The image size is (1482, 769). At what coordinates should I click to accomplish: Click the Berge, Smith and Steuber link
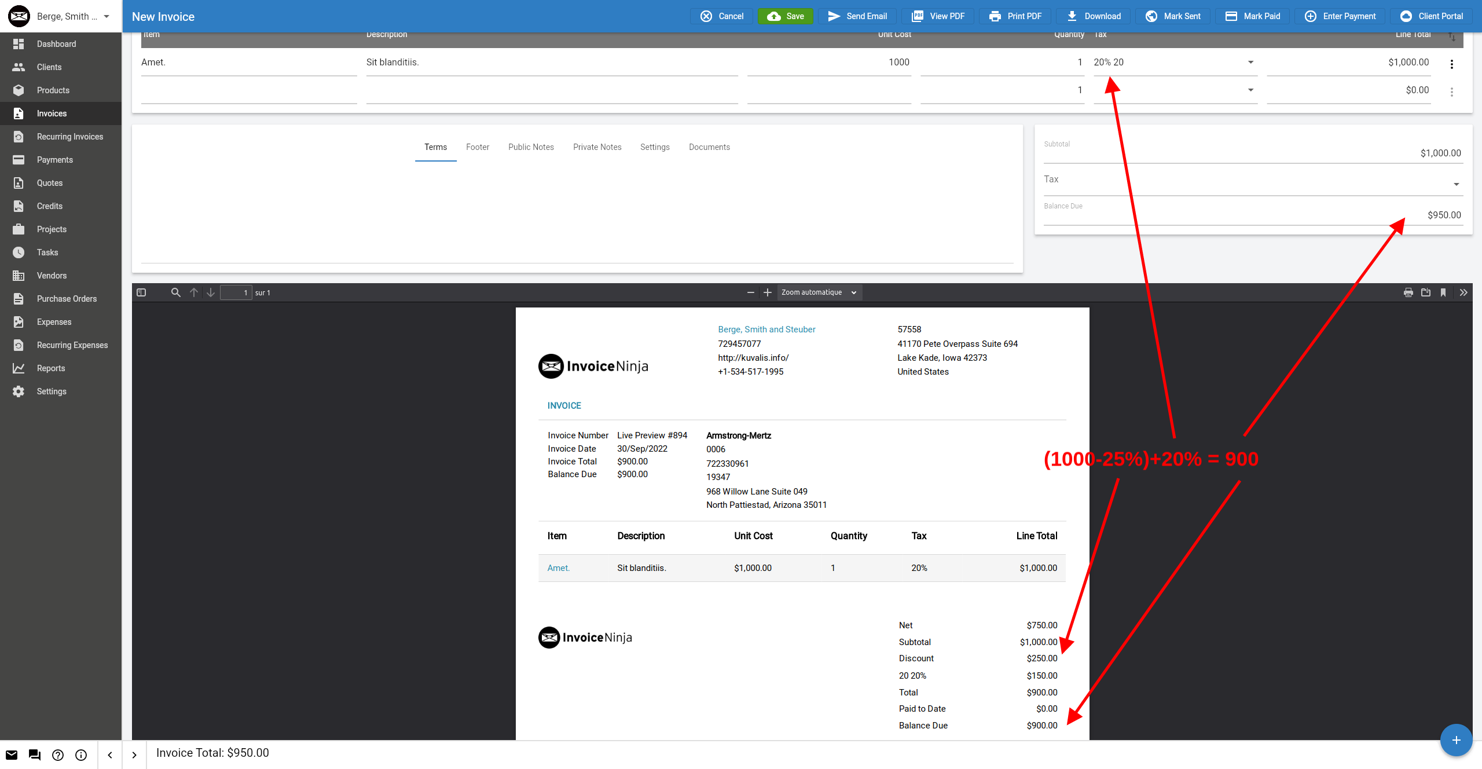click(x=766, y=329)
